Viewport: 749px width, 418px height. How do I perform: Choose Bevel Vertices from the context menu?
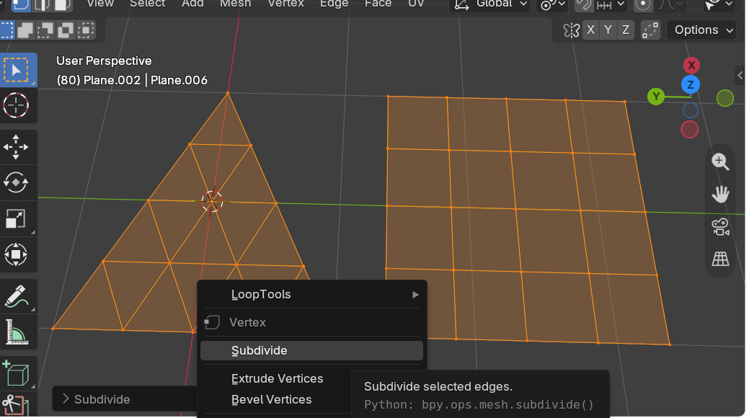click(x=271, y=400)
